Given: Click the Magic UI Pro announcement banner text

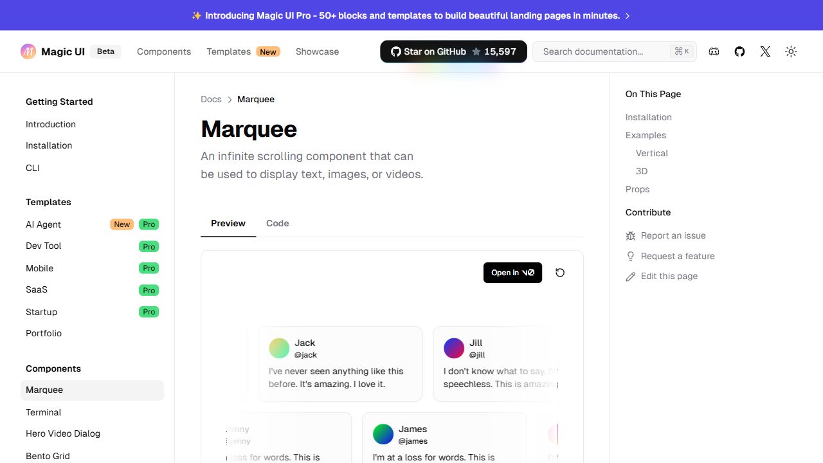Looking at the screenshot, I should [412, 15].
